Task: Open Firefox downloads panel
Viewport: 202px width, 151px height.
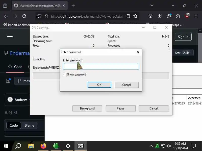Action: pyautogui.click(x=160, y=16)
